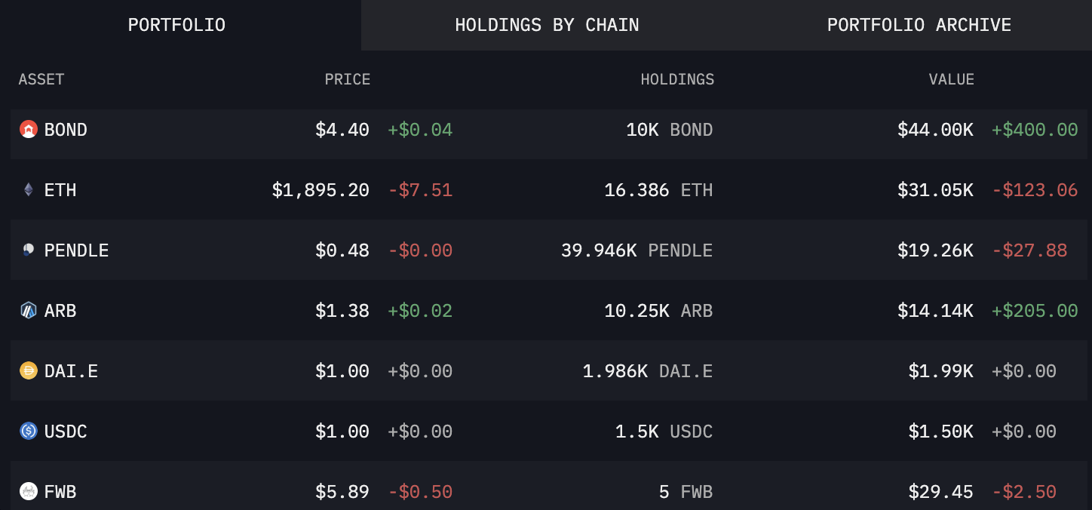Screen dimensions: 1092x510
Task: Click the USDC token icon
Action: 28,431
